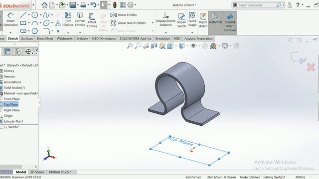Open the DimXpertManager crosshair tab

(28, 51)
